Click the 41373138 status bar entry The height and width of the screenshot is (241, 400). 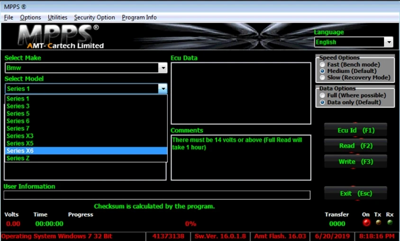pyautogui.click(x=168, y=236)
